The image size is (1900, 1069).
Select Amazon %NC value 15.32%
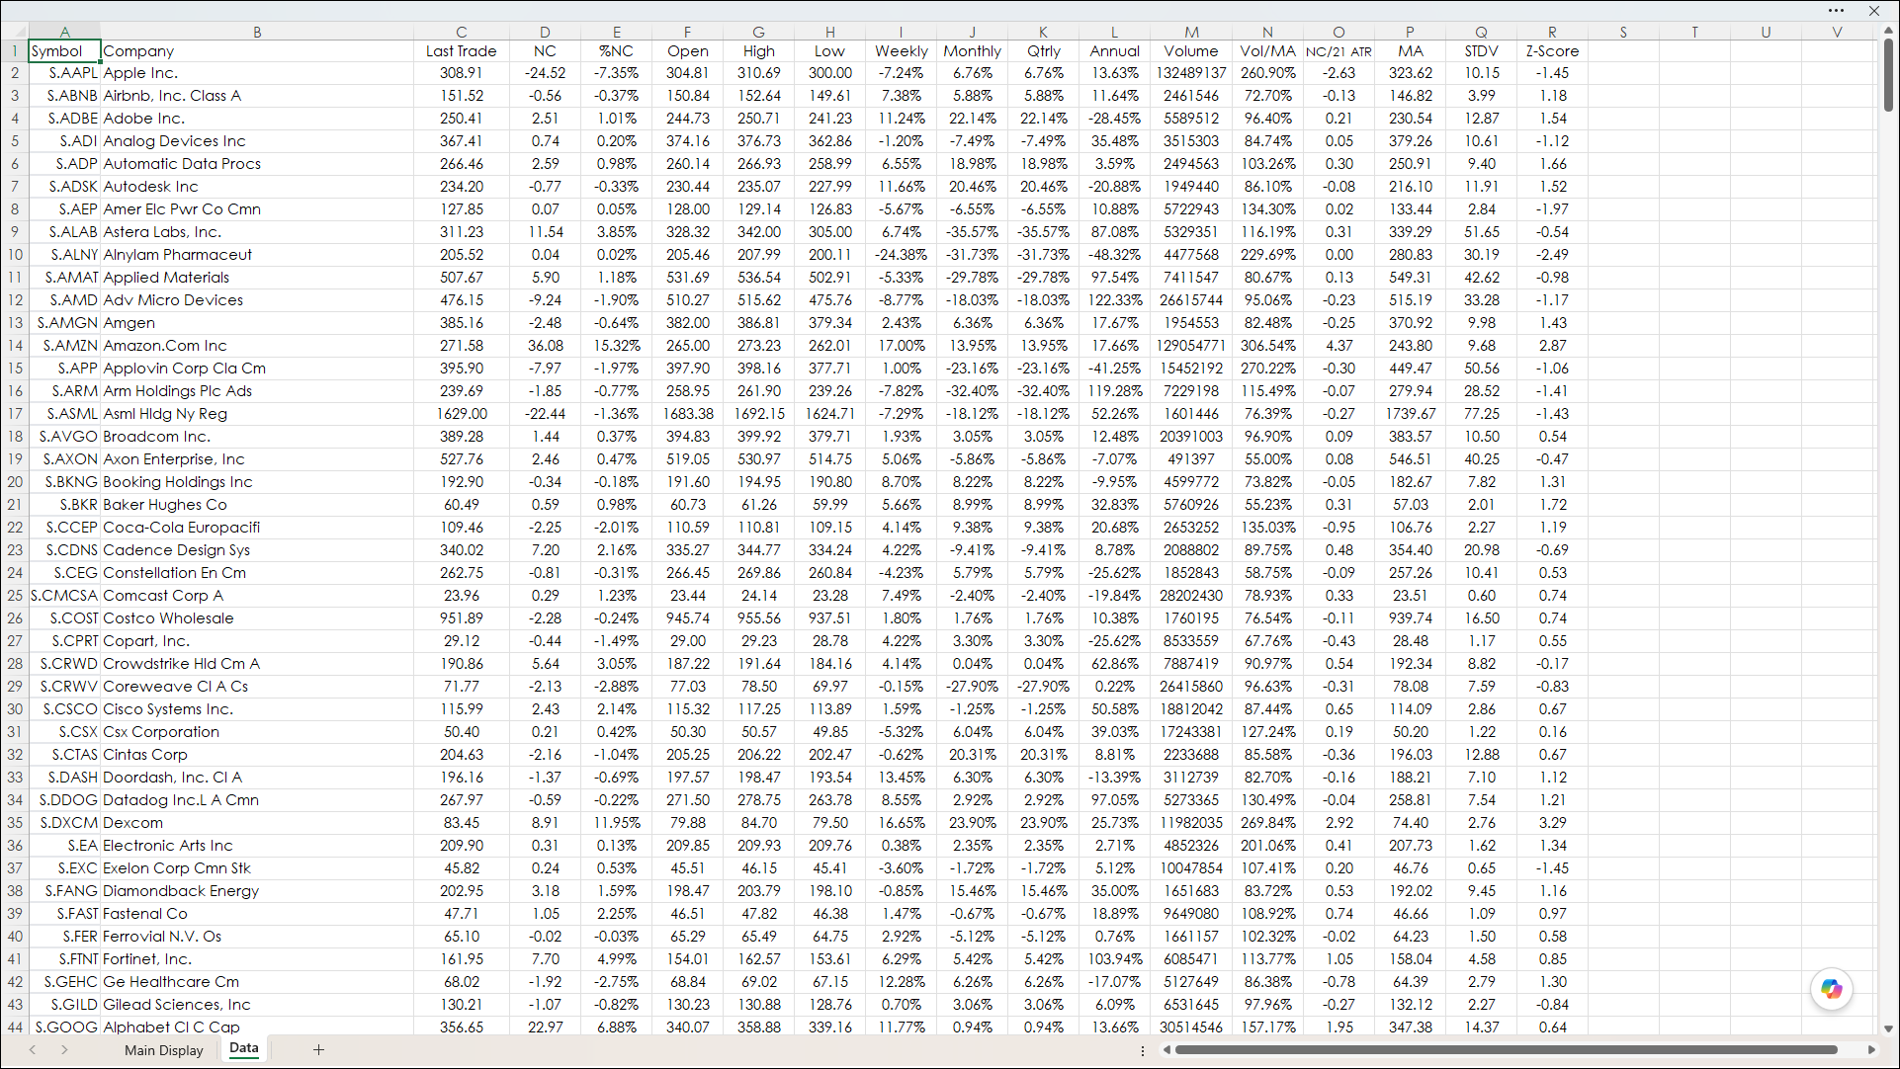pyautogui.click(x=616, y=346)
